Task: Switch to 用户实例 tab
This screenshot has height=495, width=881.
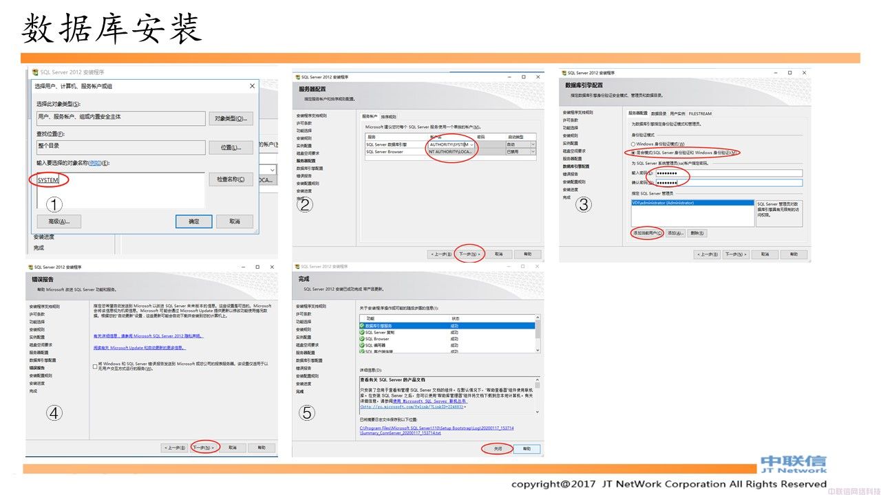Action: (x=677, y=113)
